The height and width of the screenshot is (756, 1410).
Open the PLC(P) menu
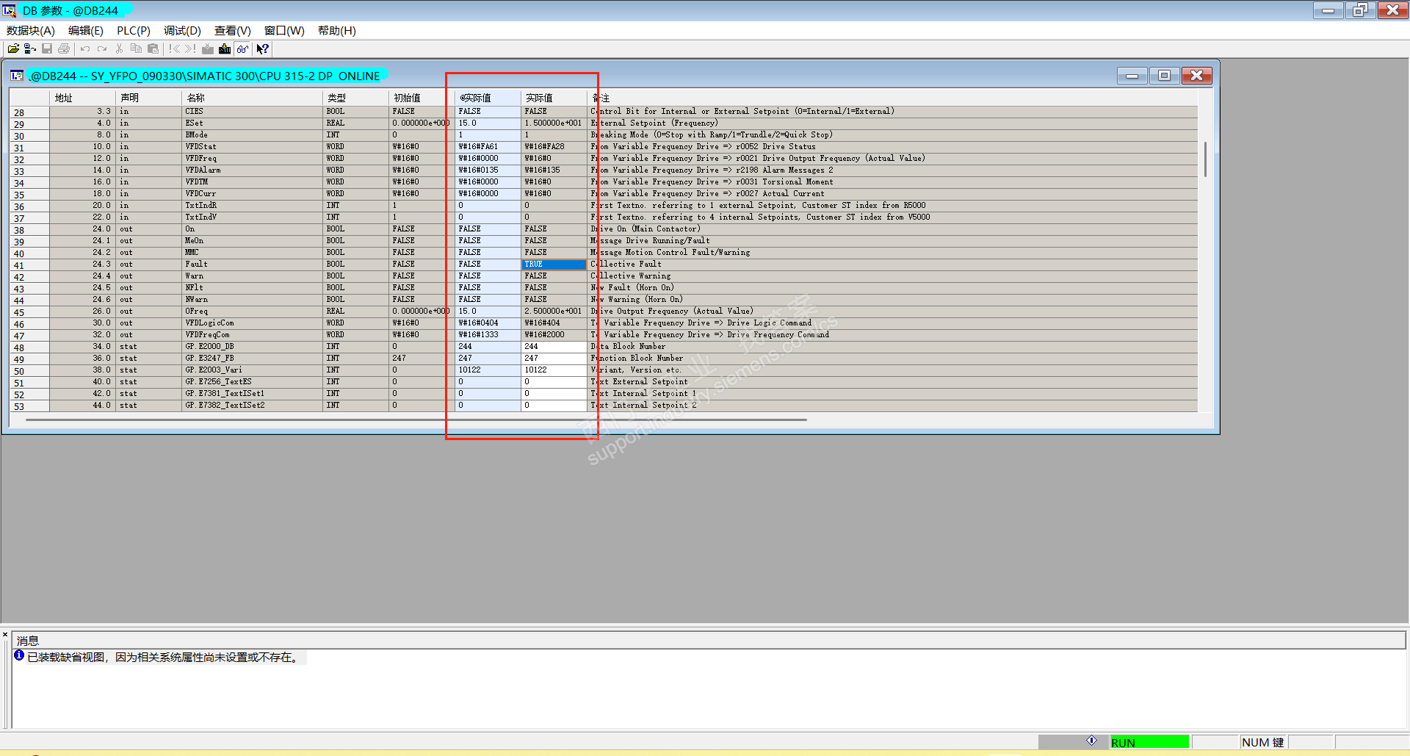(134, 31)
